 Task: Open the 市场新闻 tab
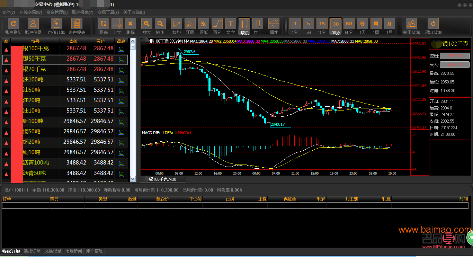(x=73, y=251)
